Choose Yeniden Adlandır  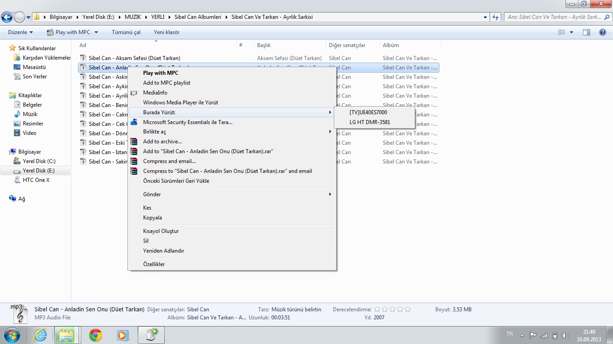click(163, 251)
